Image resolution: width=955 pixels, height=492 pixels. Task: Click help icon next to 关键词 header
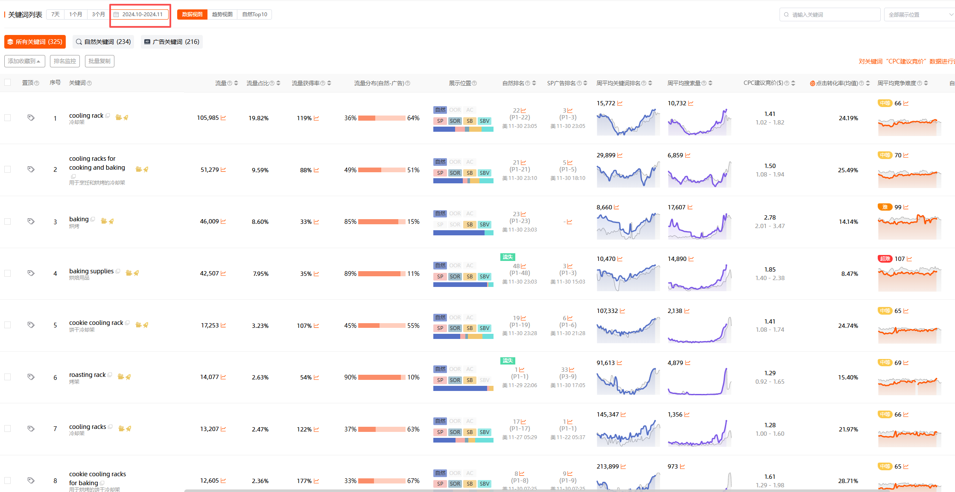click(x=89, y=83)
